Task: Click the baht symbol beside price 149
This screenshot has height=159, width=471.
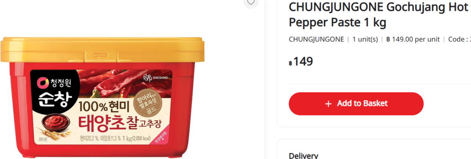Action: click(x=290, y=63)
